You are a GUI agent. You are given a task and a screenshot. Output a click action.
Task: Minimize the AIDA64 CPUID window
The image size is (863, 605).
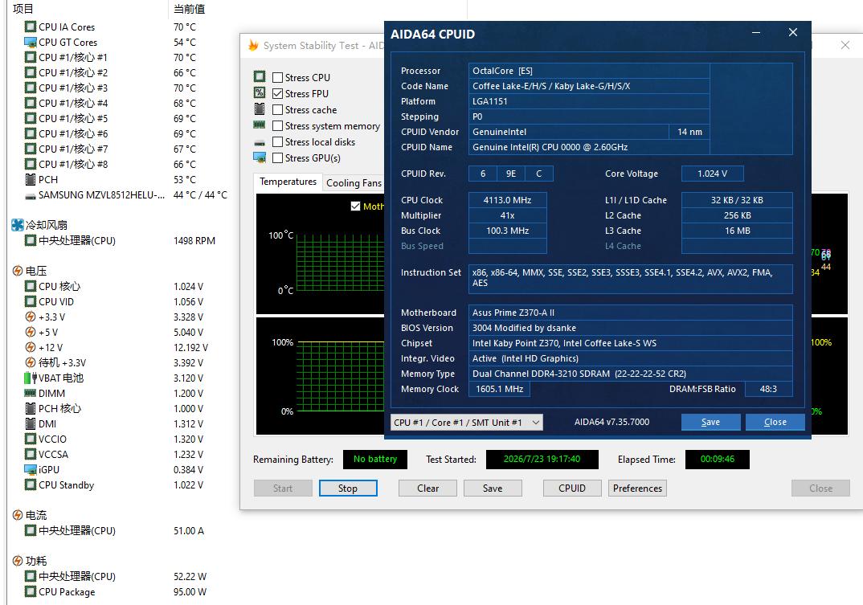pyautogui.click(x=756, y=33)
